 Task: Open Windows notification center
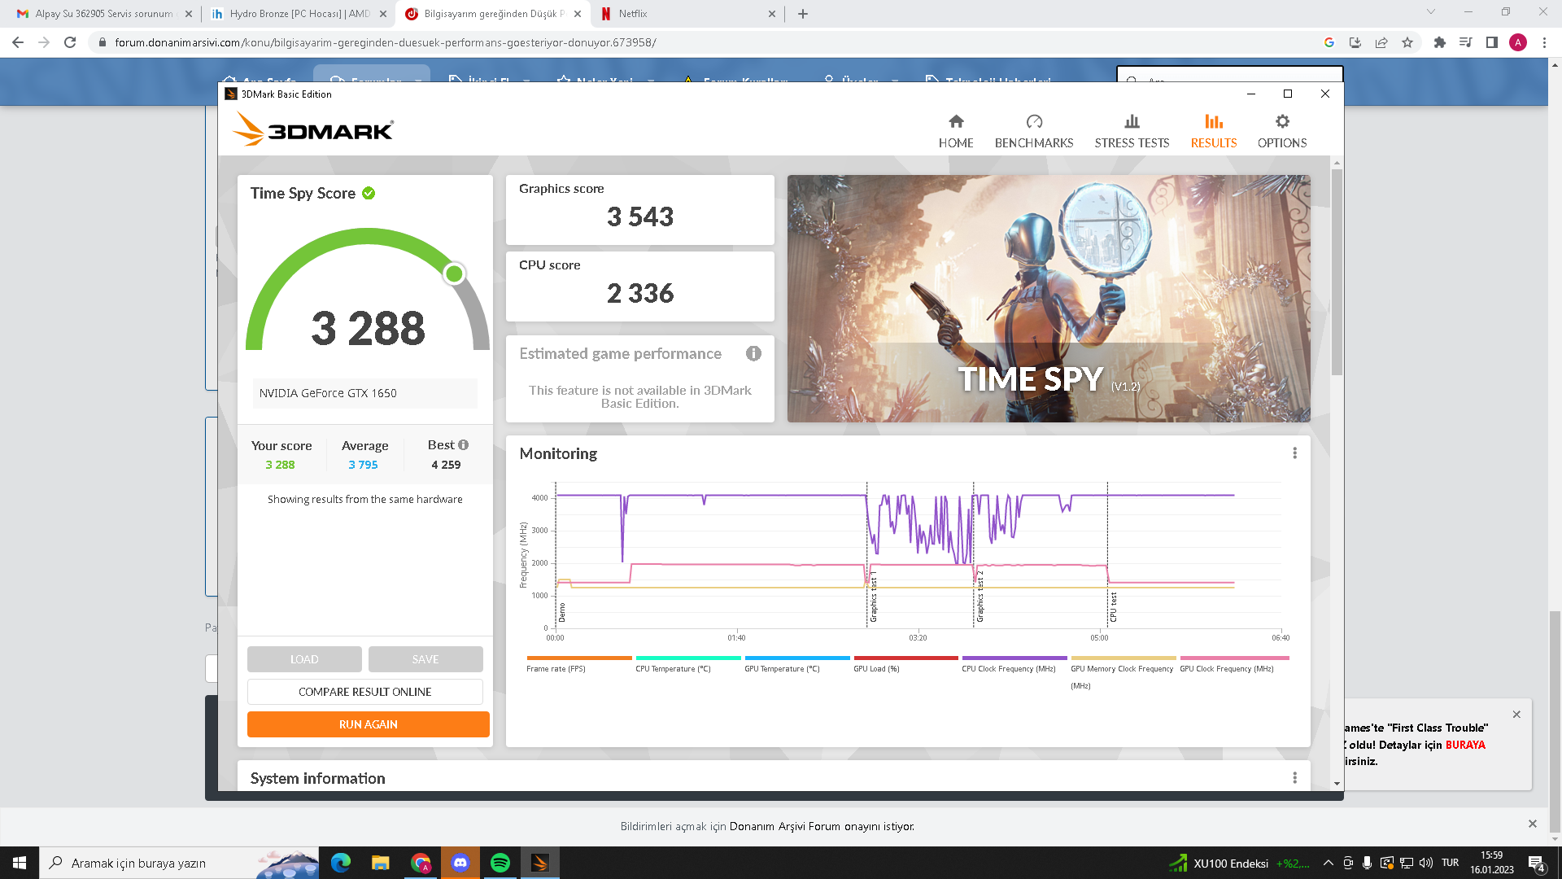tap(1536, 863)
